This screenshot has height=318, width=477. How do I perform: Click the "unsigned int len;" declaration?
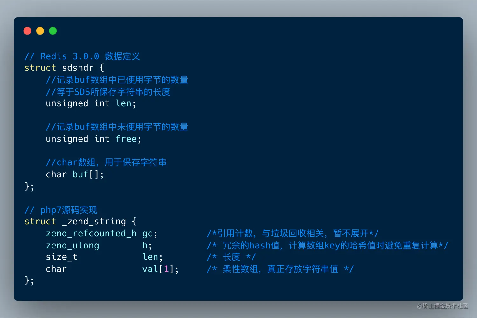tap(91, 103)
